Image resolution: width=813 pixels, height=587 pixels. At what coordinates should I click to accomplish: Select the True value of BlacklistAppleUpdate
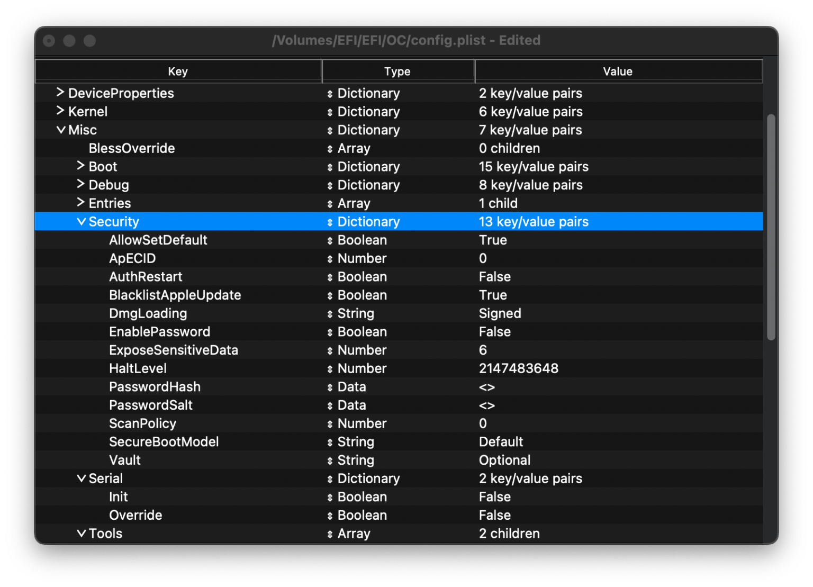coord(493,295)
